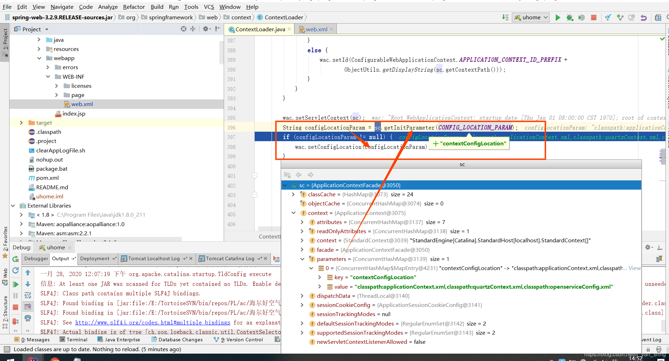Click the Update Project VCS icon
This screenshot has height=361, width=669.
[608, 18]
